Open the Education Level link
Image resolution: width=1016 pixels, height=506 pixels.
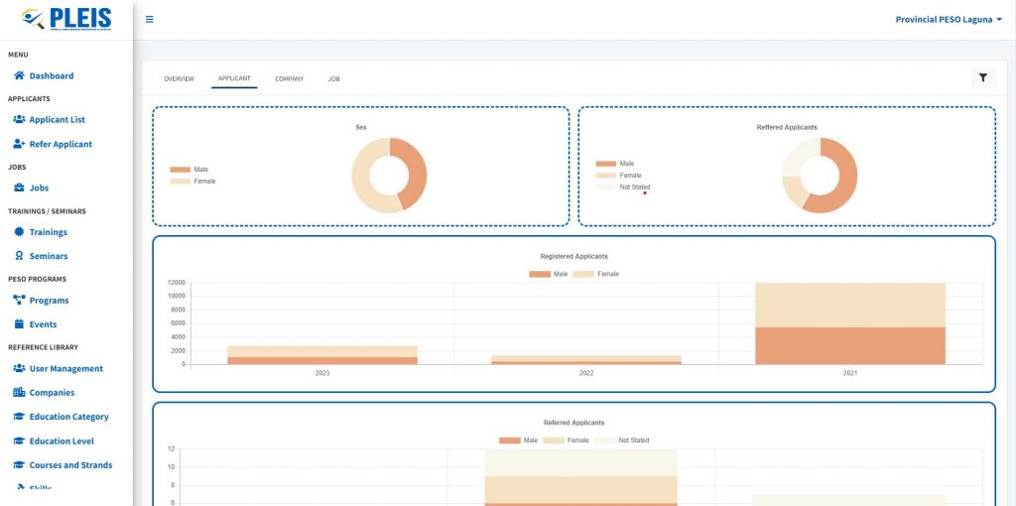(x=62, y=442)
